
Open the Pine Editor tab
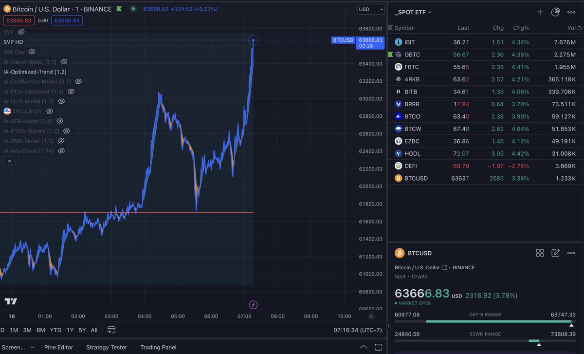(58, 347)
